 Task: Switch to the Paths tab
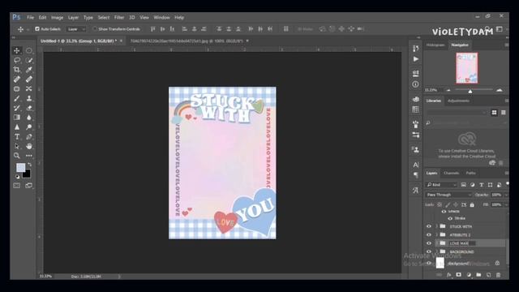click(470, 173)
